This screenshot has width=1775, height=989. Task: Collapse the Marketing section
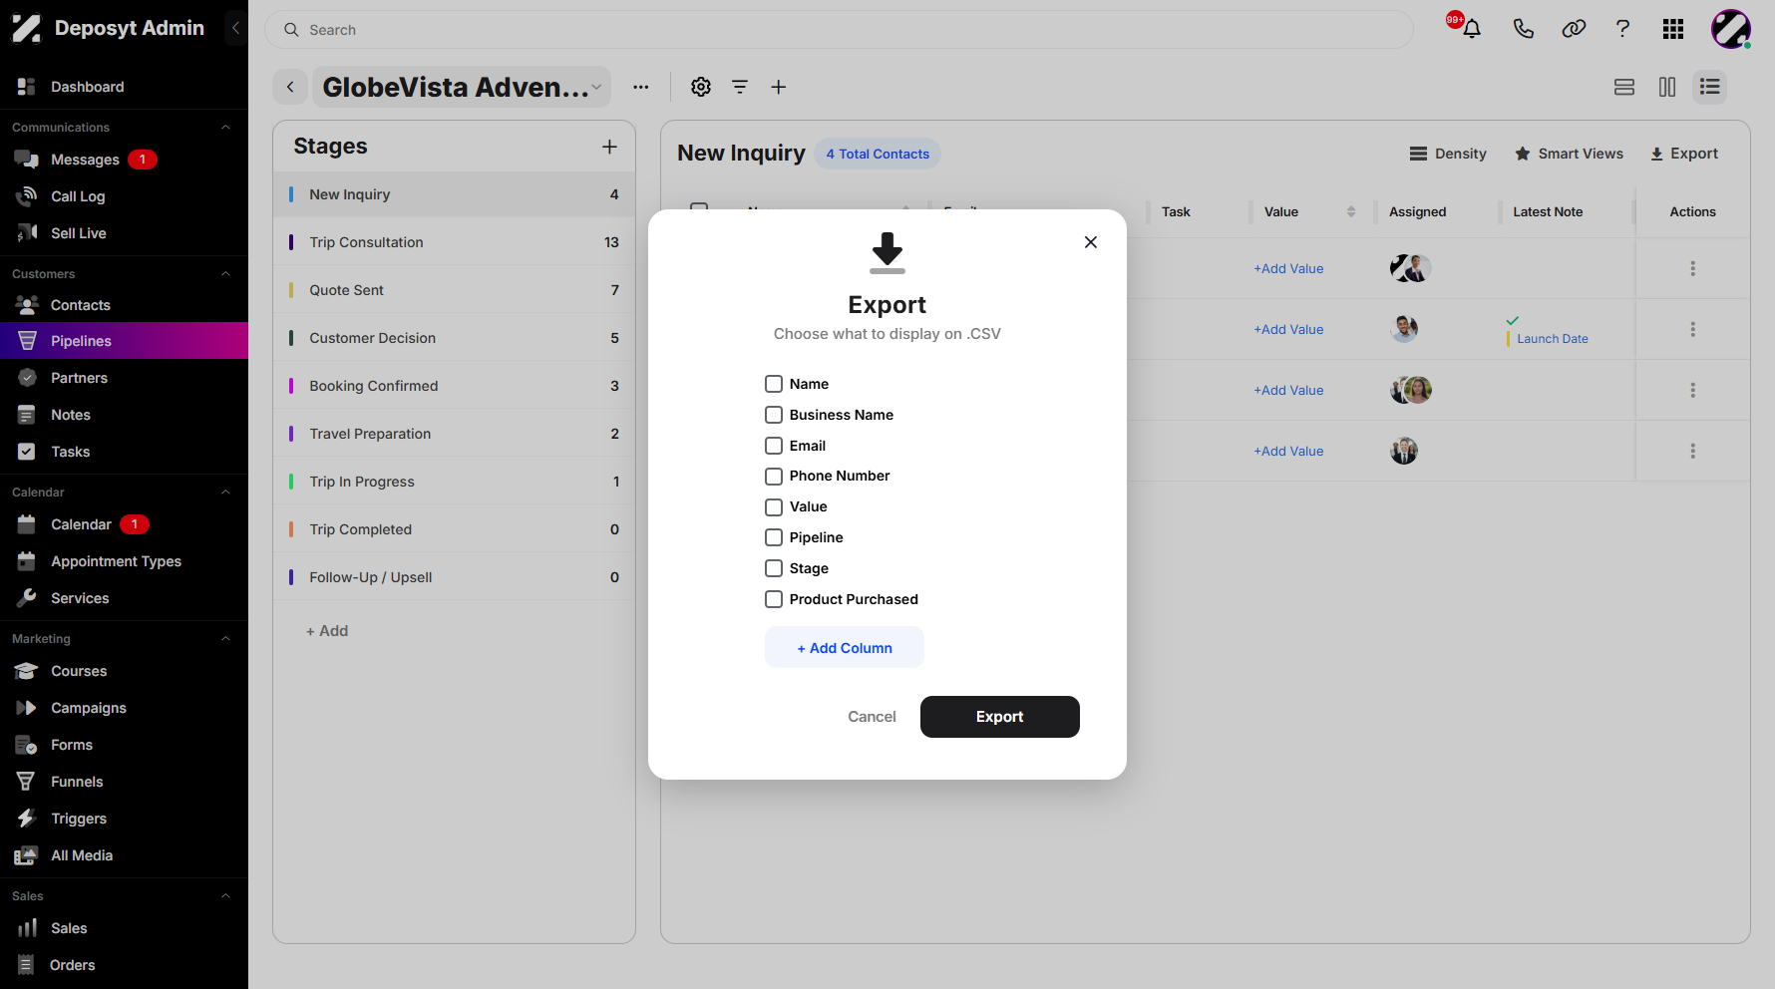225,639
